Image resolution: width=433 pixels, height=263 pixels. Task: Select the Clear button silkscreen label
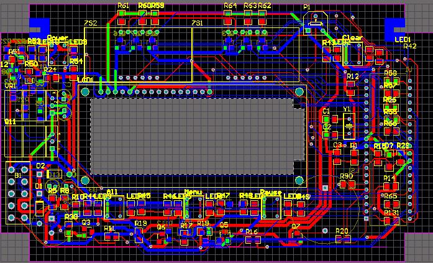(352, 37)
